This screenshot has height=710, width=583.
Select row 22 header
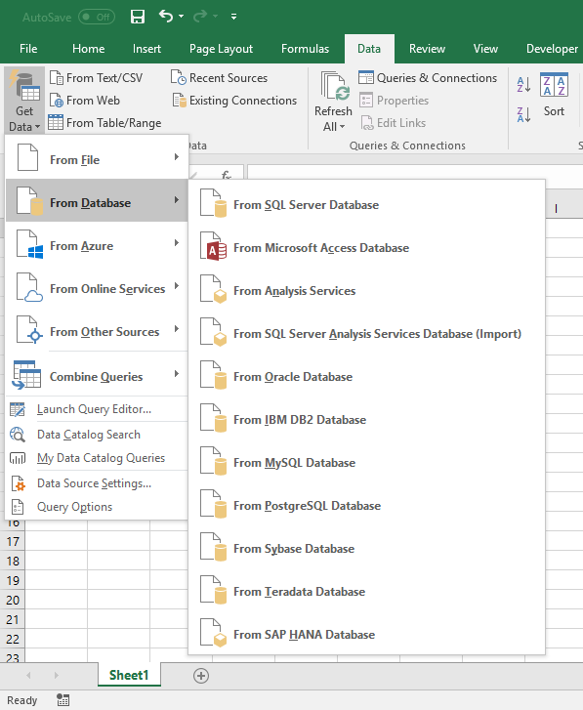coord(13,640)
